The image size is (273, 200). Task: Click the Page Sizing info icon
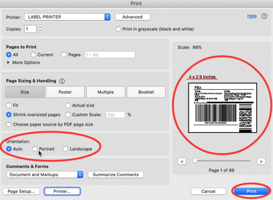click(62, 81)
